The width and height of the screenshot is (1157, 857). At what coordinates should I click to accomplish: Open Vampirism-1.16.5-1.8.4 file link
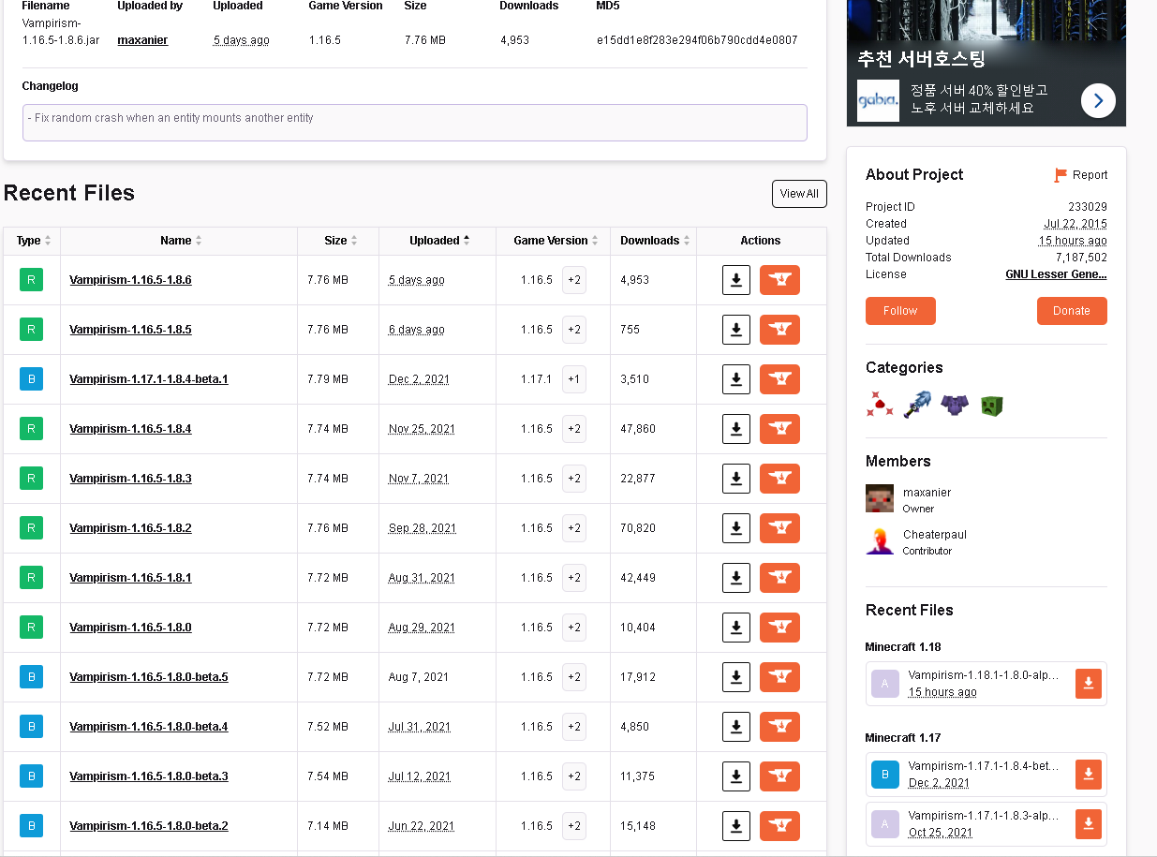tap(130, 429)
